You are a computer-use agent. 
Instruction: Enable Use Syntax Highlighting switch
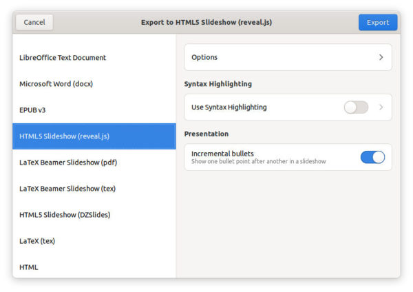point(356,107)
